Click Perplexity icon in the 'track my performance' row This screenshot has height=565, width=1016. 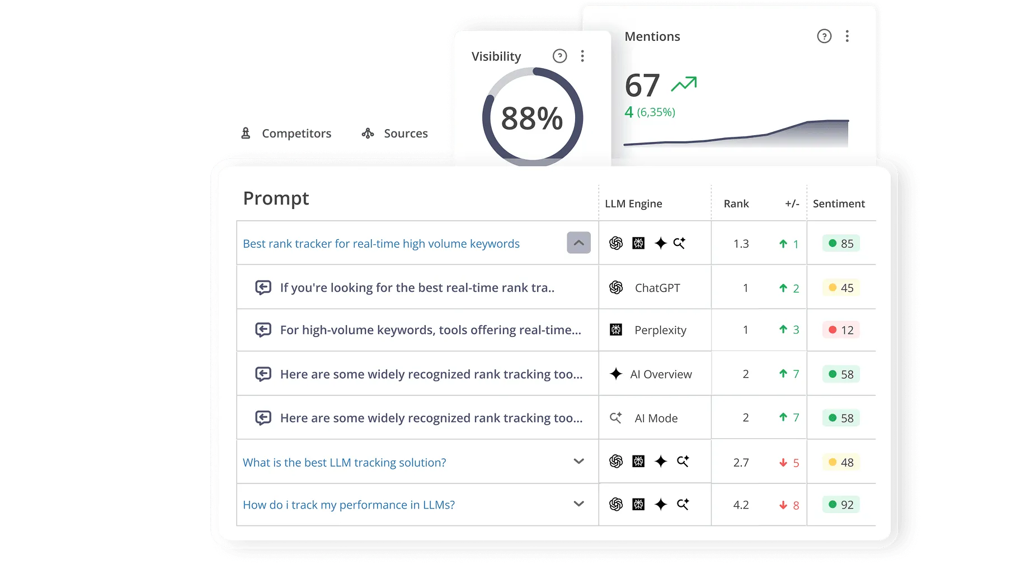click(638, 504)
